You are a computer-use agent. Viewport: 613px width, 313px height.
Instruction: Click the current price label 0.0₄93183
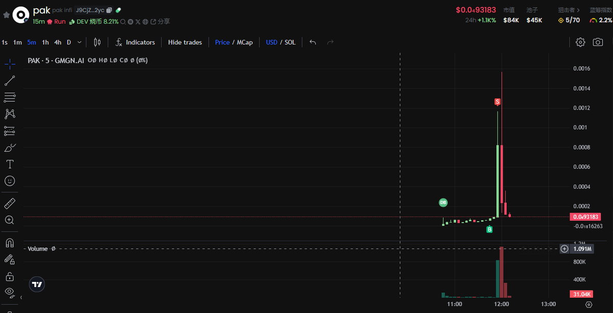[586, 217]
